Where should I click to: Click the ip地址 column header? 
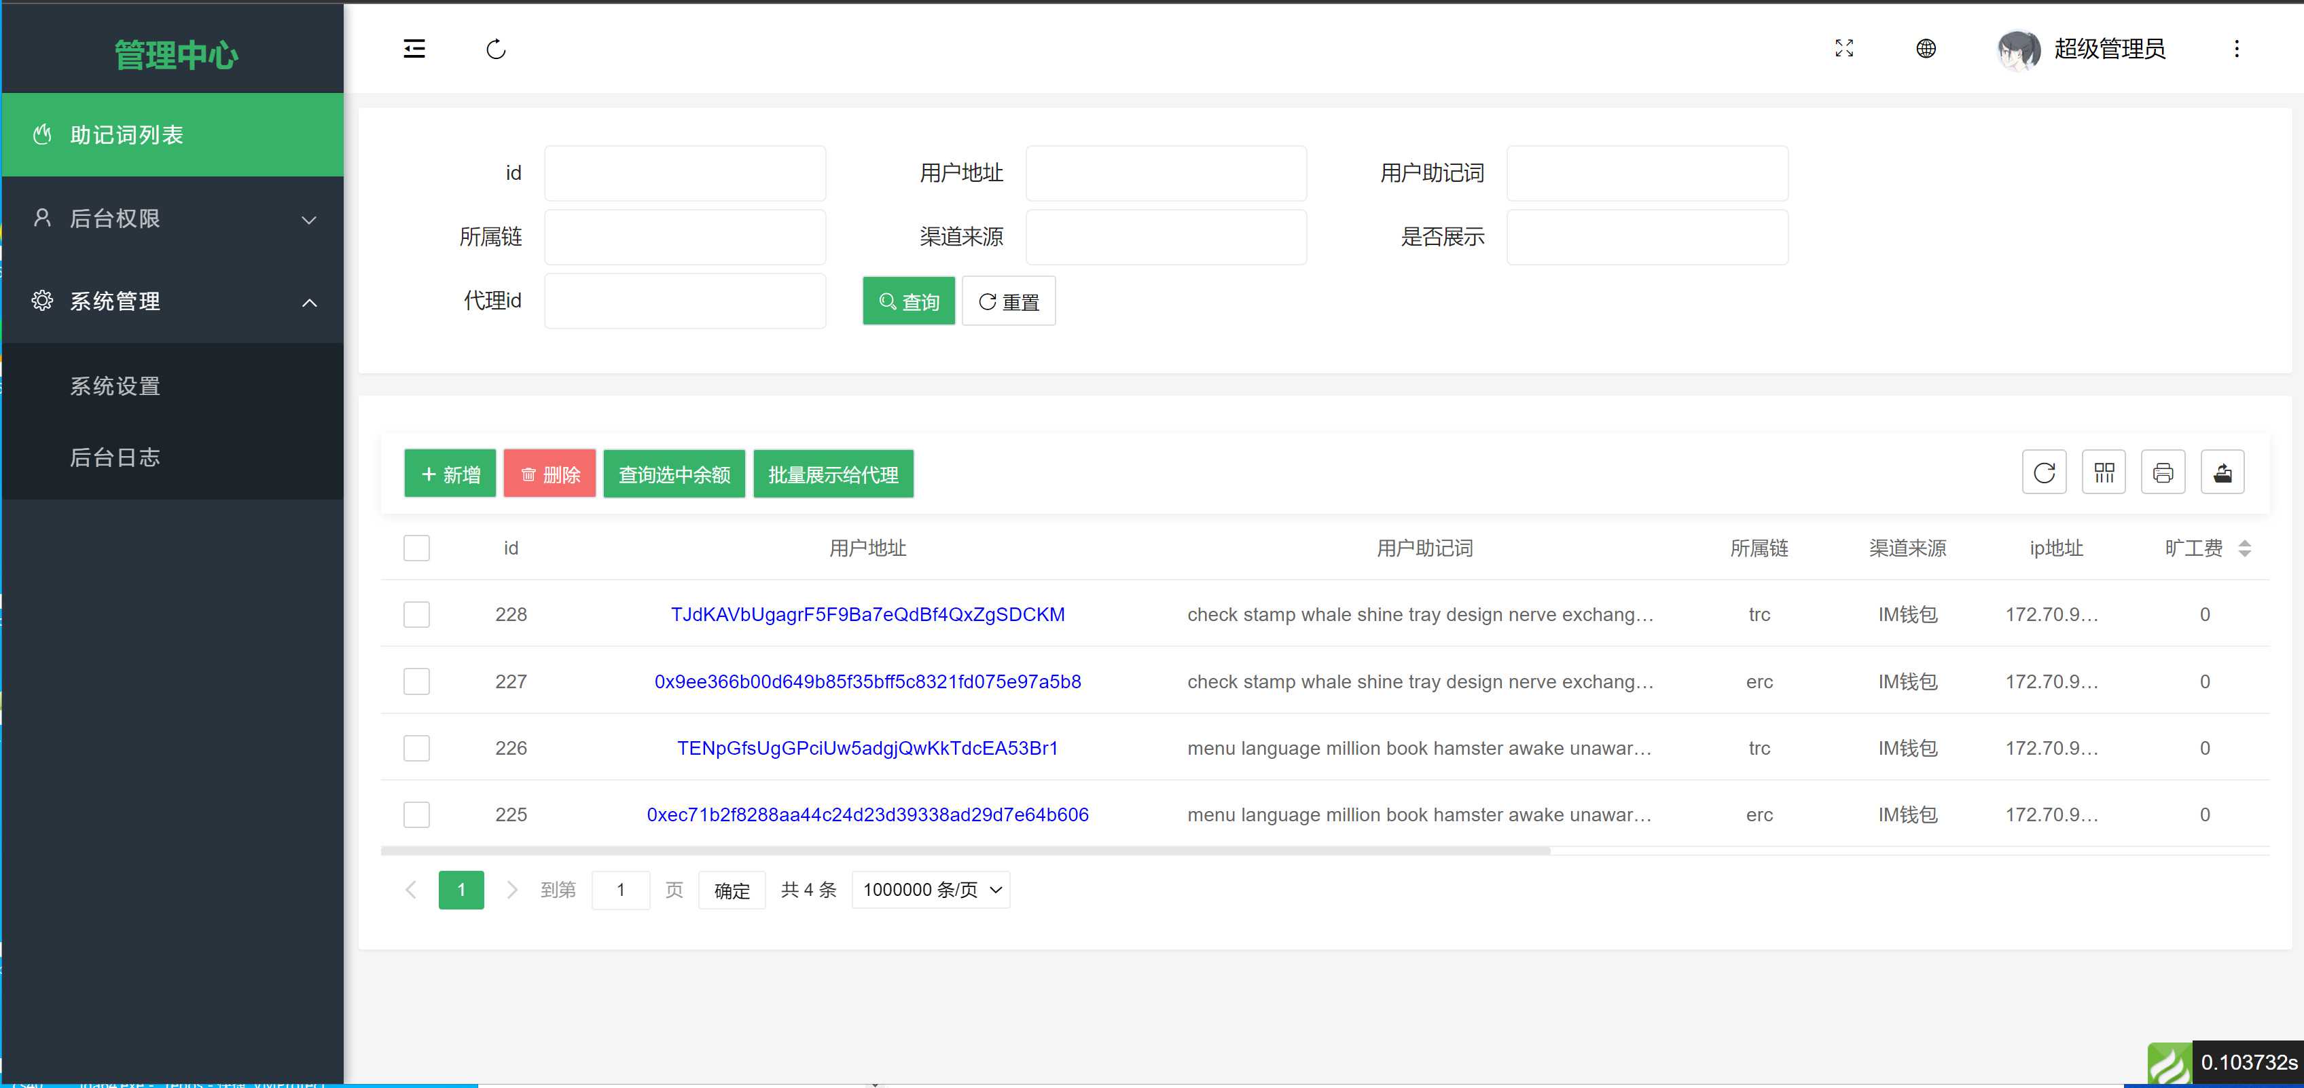point(2055,548)
